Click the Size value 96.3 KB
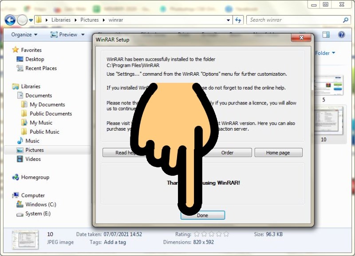Viewport: 355px width, 256px height. (274, 234)
